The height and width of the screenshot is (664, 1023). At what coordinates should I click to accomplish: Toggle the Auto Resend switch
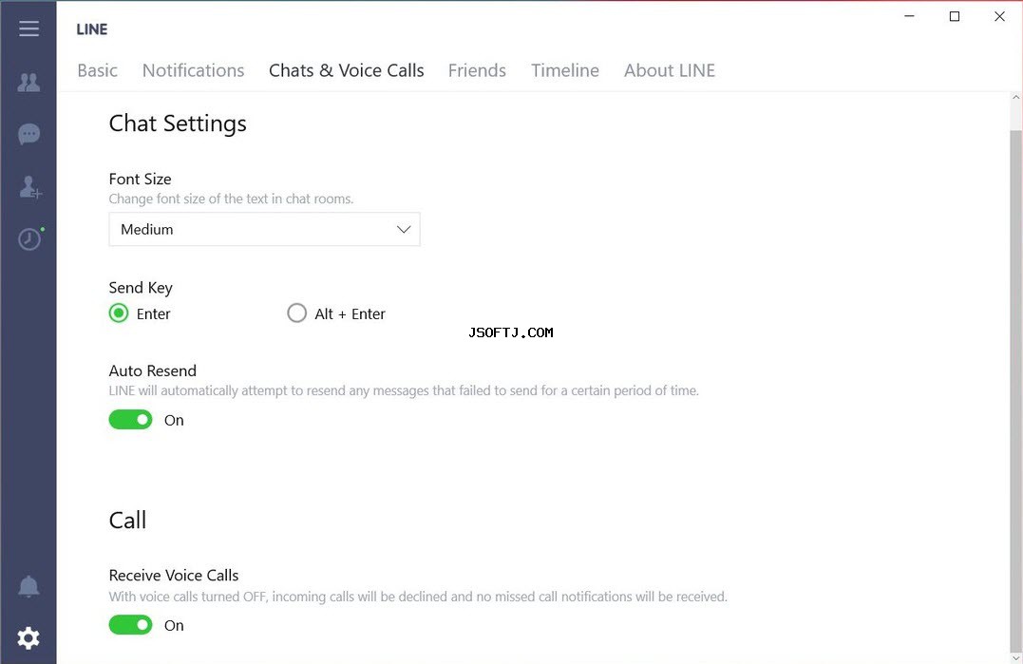click(x=130, y=420)
